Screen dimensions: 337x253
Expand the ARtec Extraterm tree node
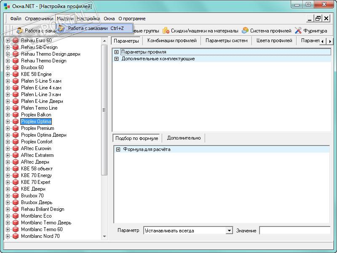8,155
